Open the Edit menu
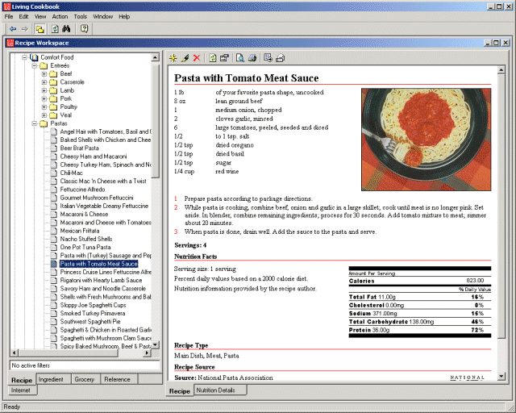The height and width of the screenshot is (413, 516). 23,16
